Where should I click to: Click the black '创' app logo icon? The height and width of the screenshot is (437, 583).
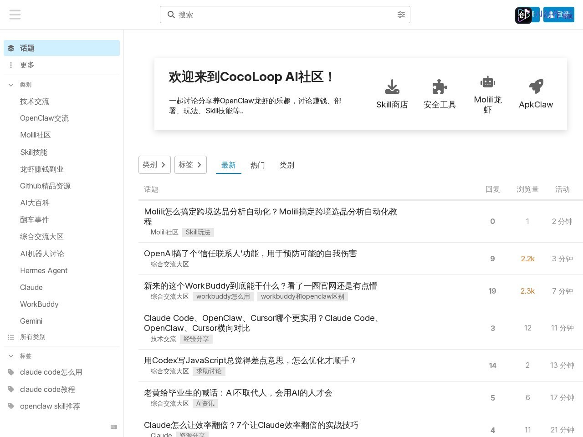[x=523, y=15]
